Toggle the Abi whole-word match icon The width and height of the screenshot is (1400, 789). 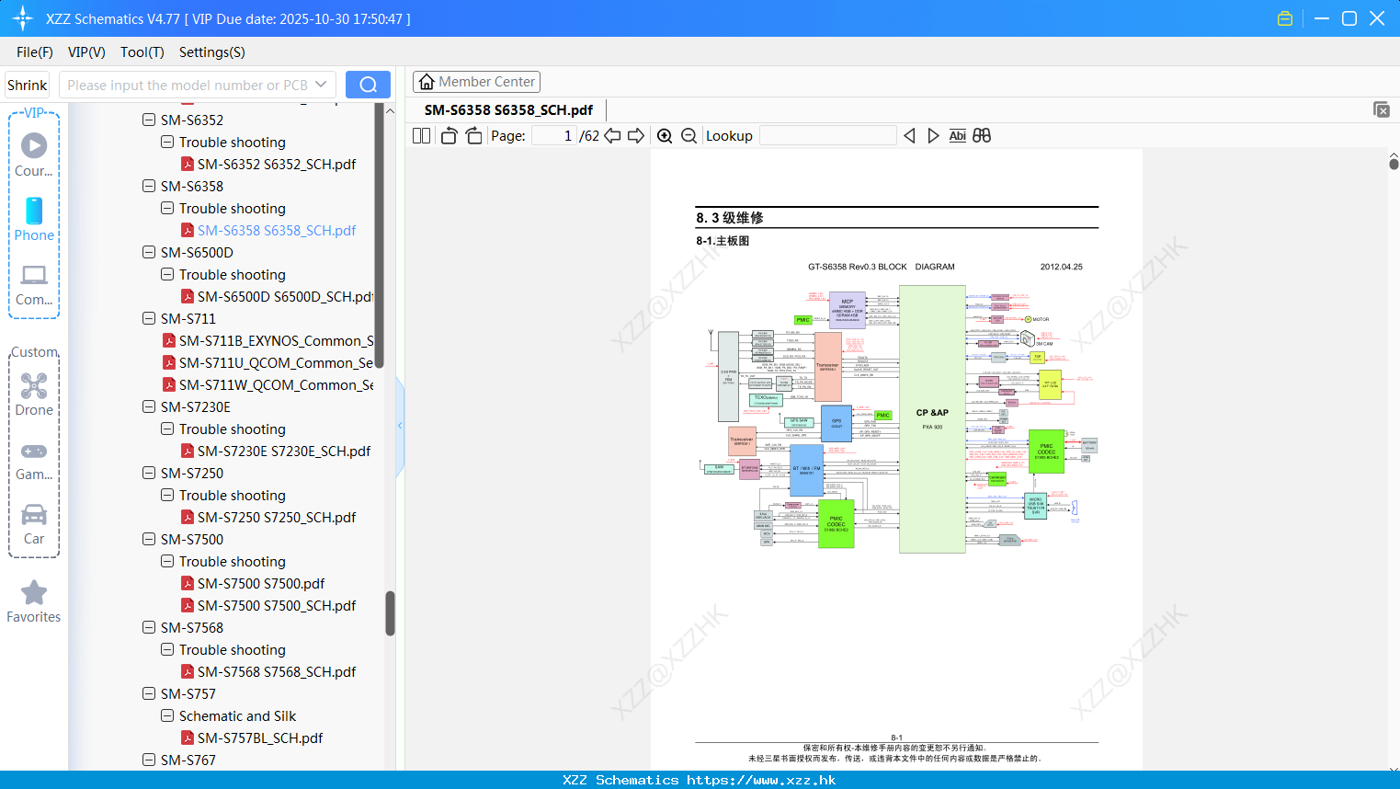(957, 136)
